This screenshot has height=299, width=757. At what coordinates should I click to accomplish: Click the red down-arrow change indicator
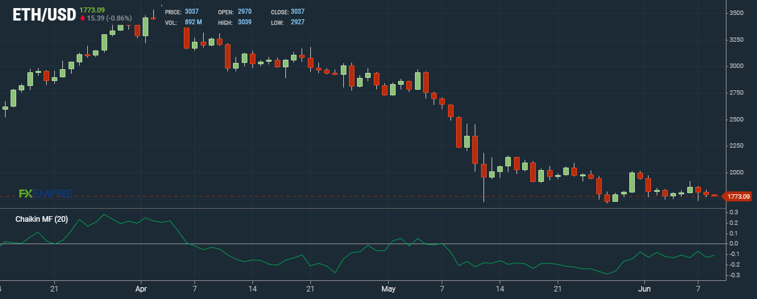click(82, 18)
